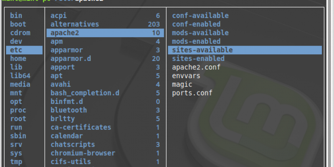Open the brltty folder row
334x167 pixels.
click(x=105, y=119)
